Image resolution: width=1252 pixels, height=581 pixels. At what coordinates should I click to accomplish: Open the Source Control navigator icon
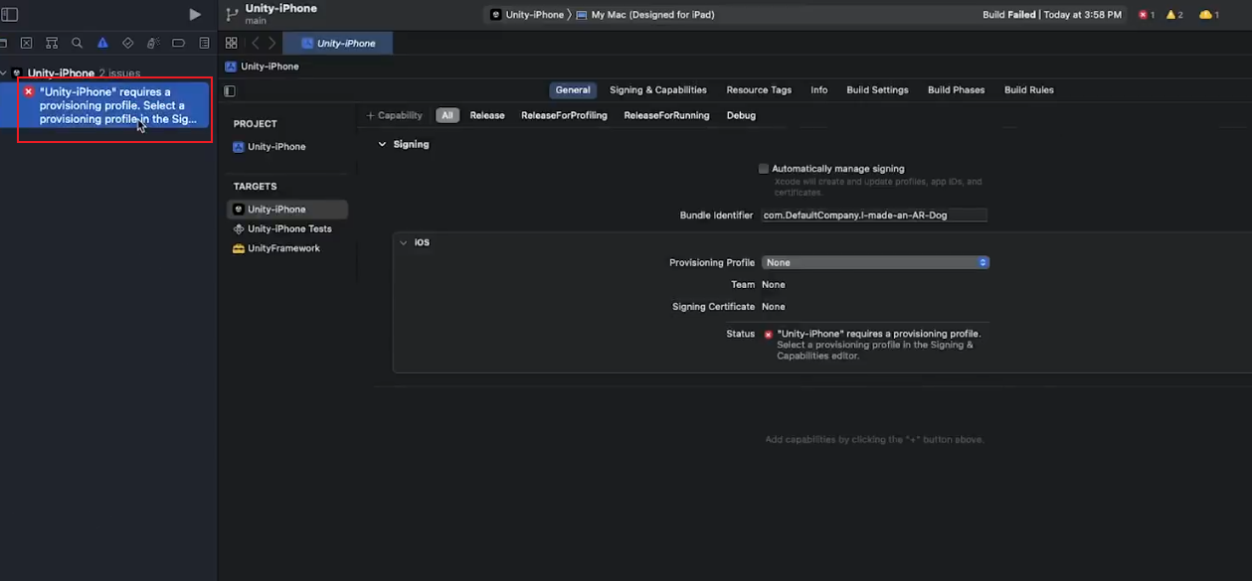[x=27, y=43]
